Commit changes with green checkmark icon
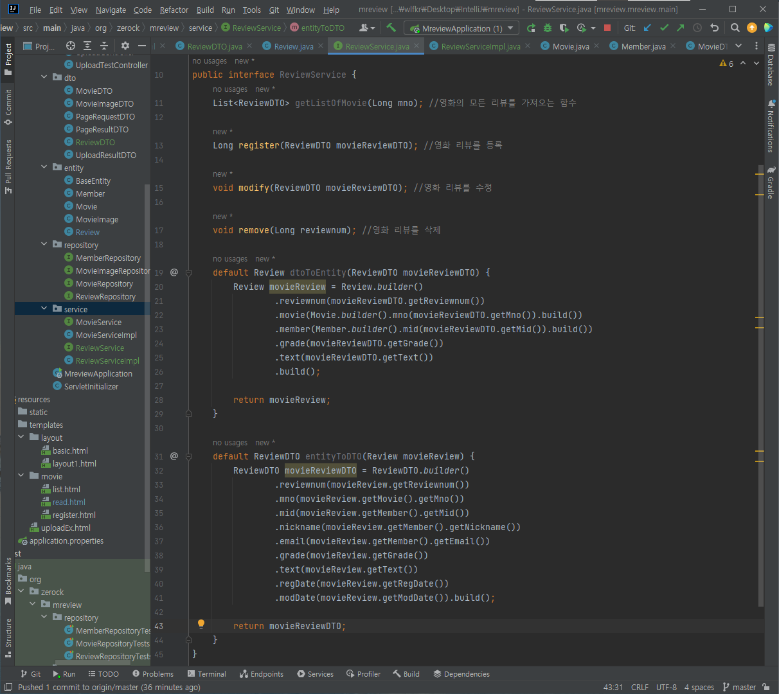 click(x=664, y=28)
